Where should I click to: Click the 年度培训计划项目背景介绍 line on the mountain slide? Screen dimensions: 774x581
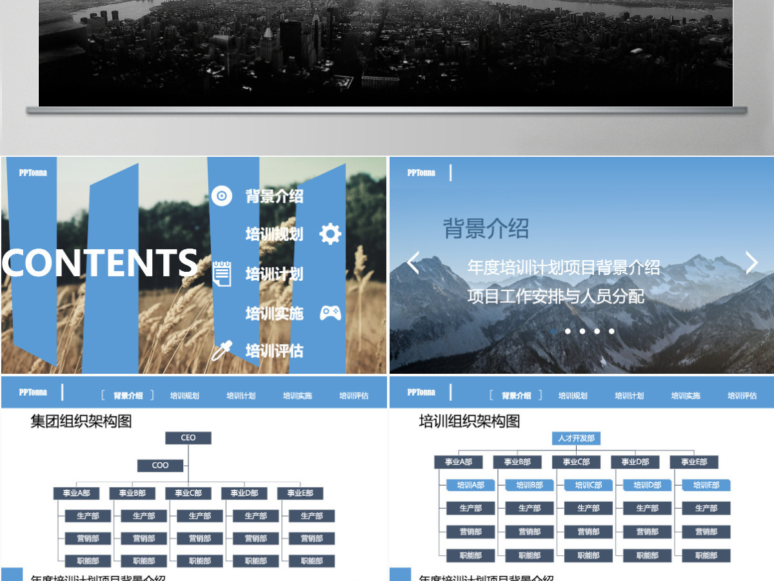click(x=564, y=267)
